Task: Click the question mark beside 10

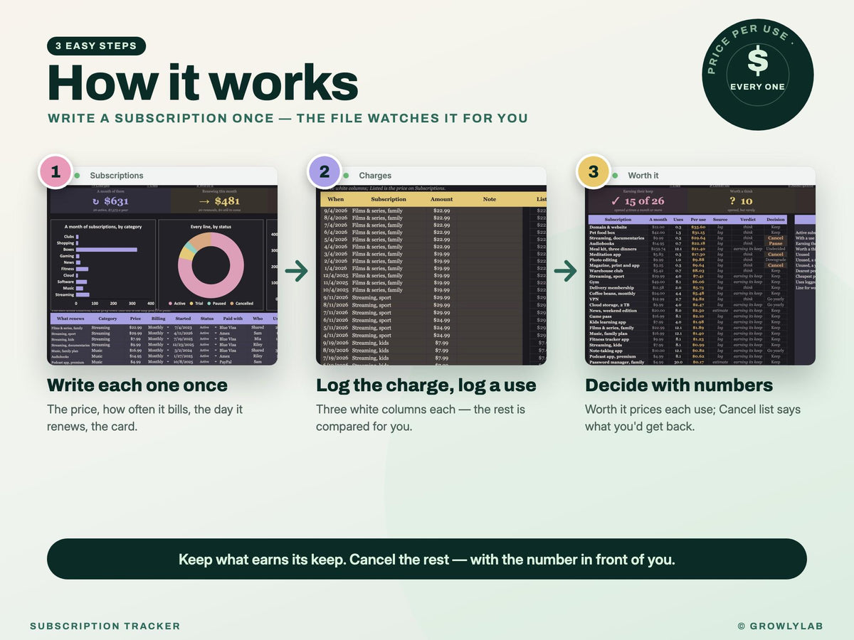Action: point(732,201)
